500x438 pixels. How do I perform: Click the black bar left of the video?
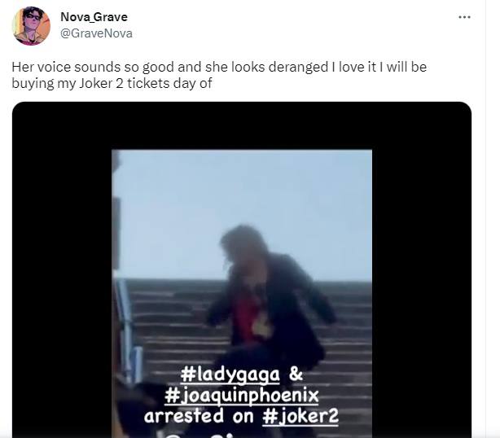(62, 269)
